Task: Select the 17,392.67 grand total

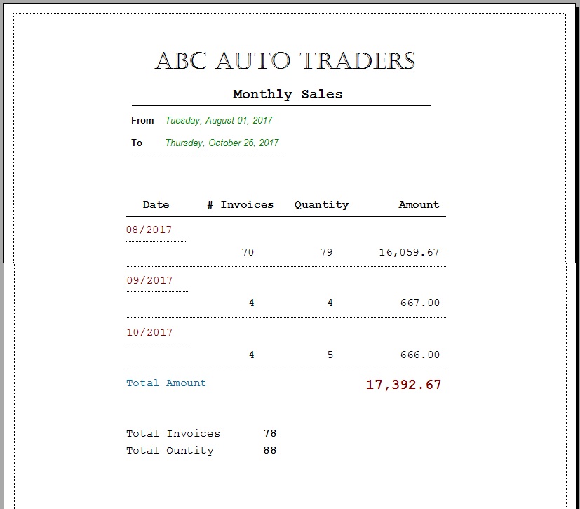Action: (403, 385)
